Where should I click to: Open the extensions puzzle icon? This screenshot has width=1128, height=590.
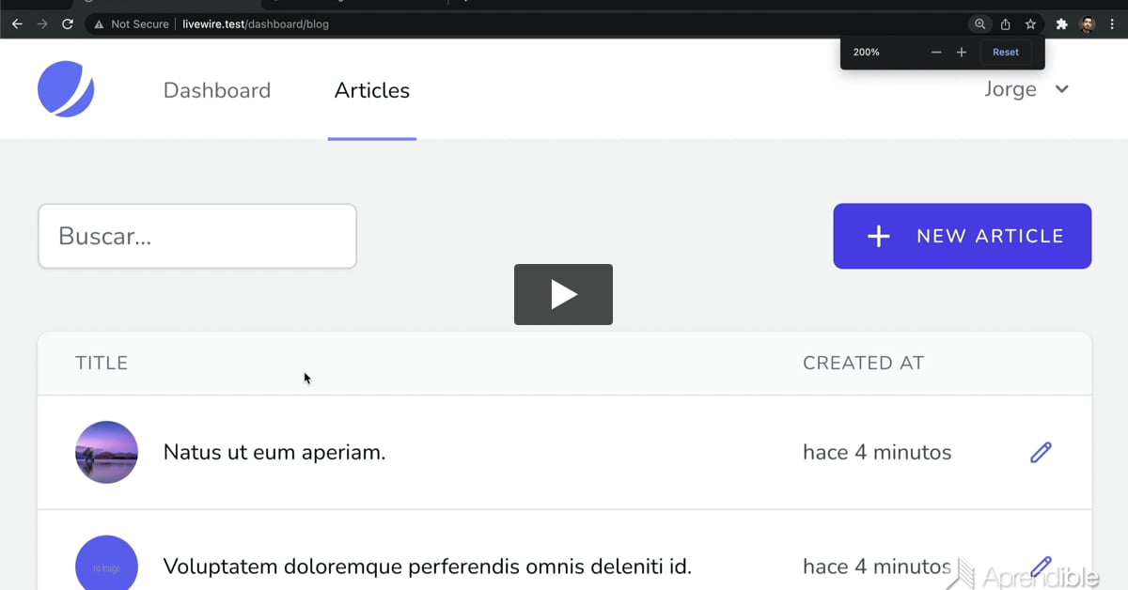pyautogui.click(x=1062, y=24)
